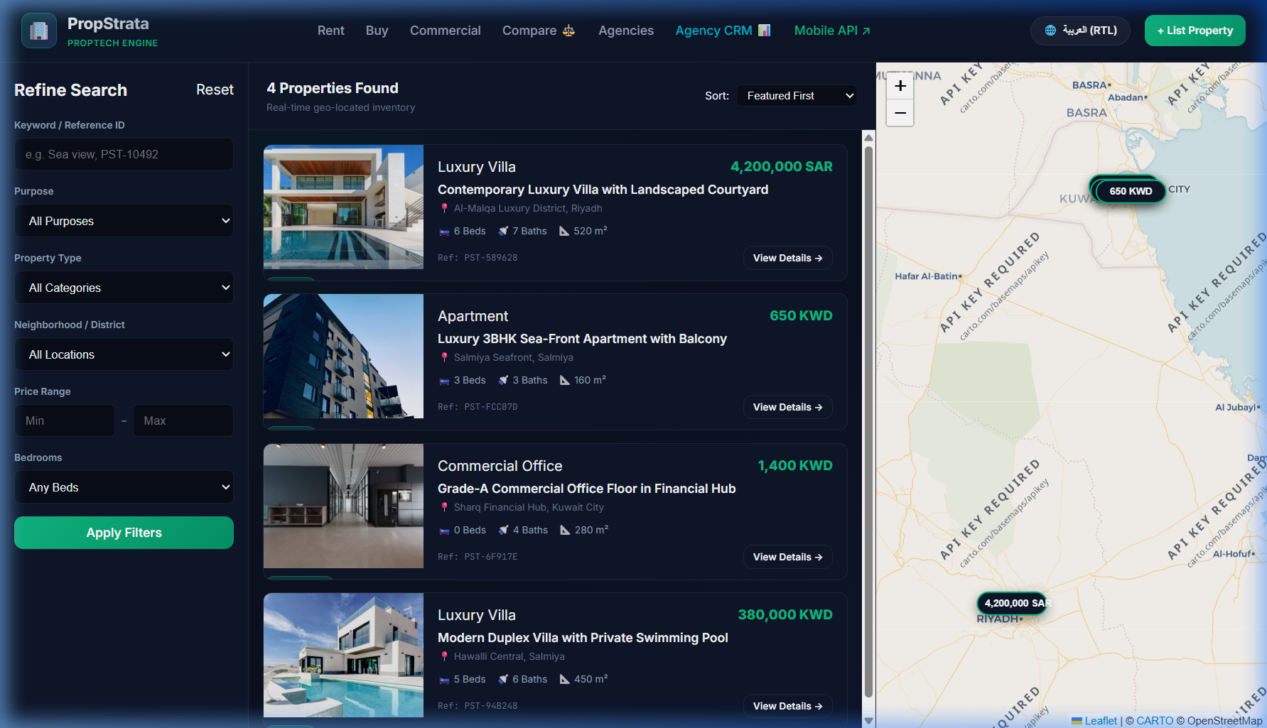The height and width of the screenshot is (728, 1267).
Task: View details of Modern Duplex Villa
Action: (x=787, y=706)
